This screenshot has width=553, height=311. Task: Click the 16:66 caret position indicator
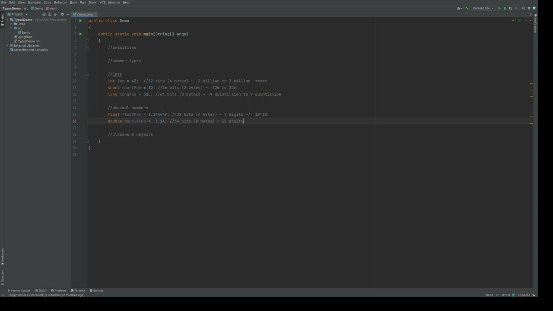click(x=489, y=295)
